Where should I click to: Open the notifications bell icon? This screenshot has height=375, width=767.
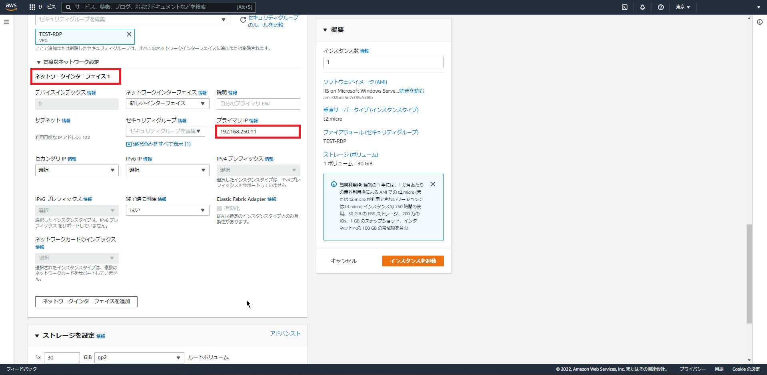(642, 7)
